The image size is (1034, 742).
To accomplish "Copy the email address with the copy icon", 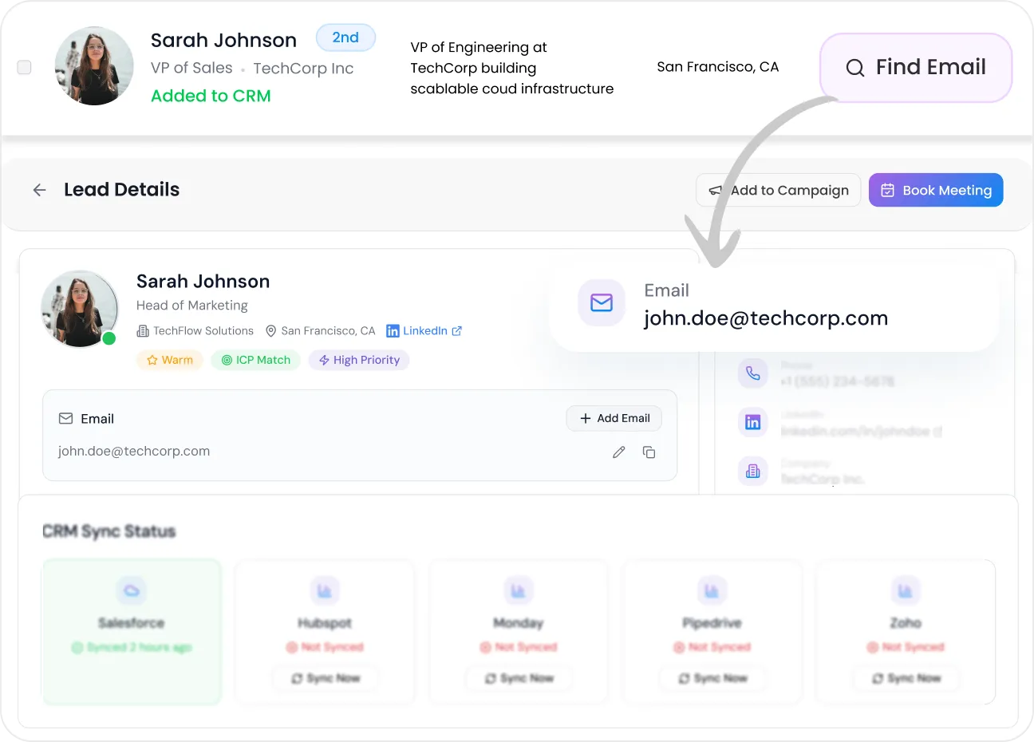I will click(x=649, y=452).
